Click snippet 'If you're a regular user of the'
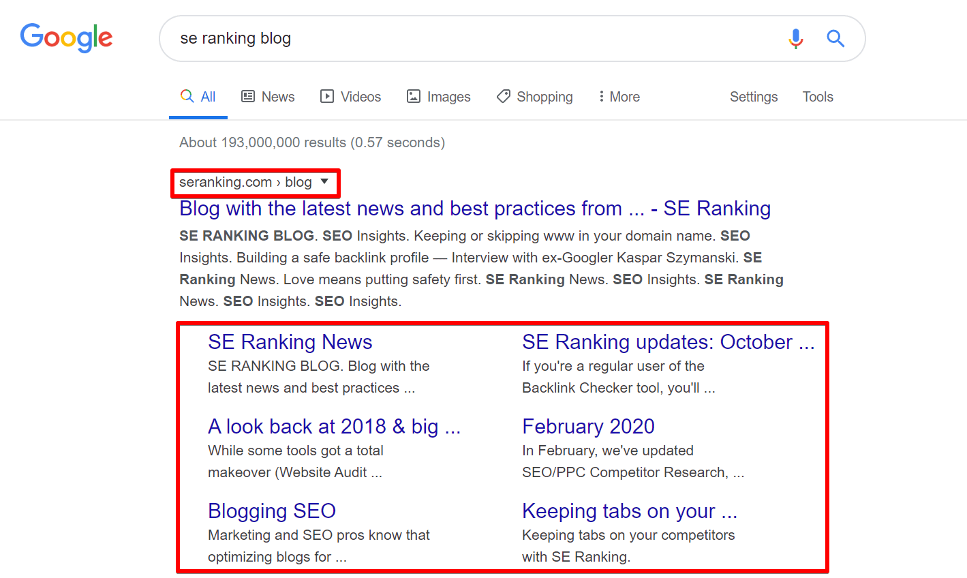Screen dimensions: 967x578 [613, 366]
